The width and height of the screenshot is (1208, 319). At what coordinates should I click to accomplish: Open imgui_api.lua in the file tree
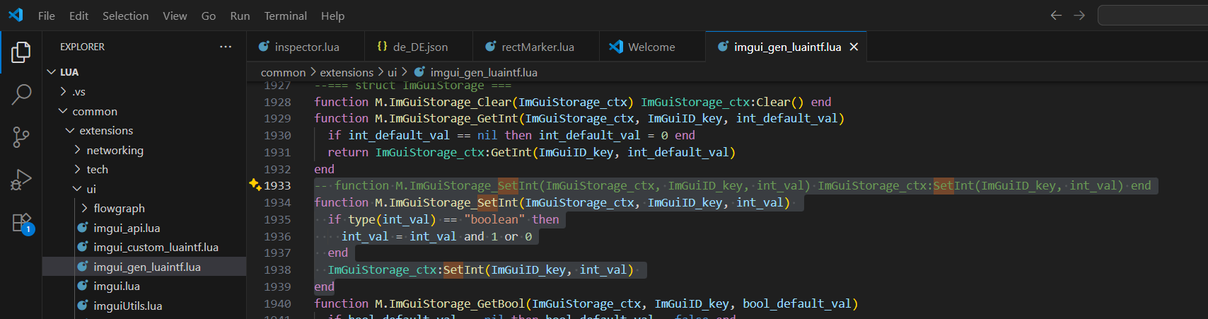[127, 228]
